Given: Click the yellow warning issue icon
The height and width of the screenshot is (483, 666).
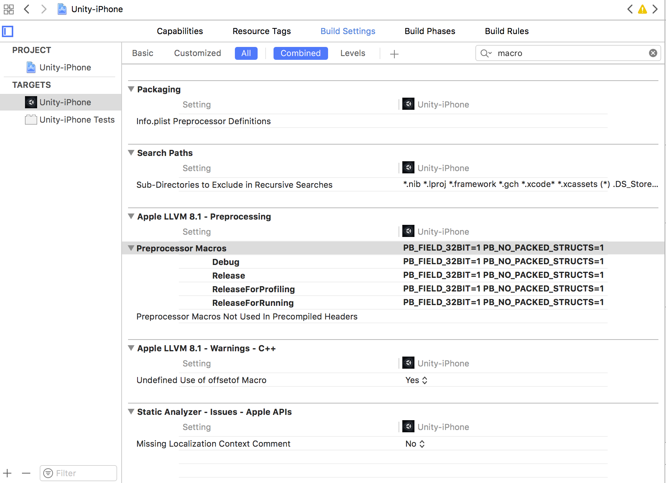Looking at the screenshot, I should [x=643, y=9].
